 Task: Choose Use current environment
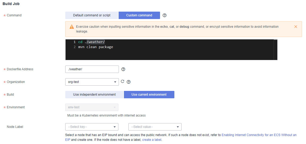(x=149, y=95)
